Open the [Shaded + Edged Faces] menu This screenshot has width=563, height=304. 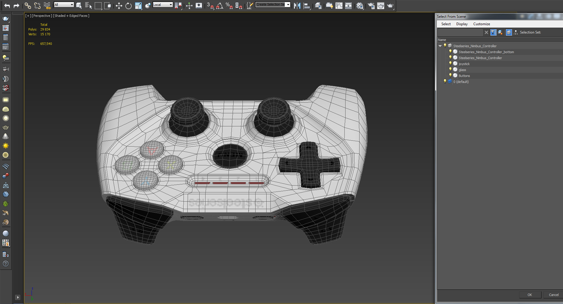point(71,16)
